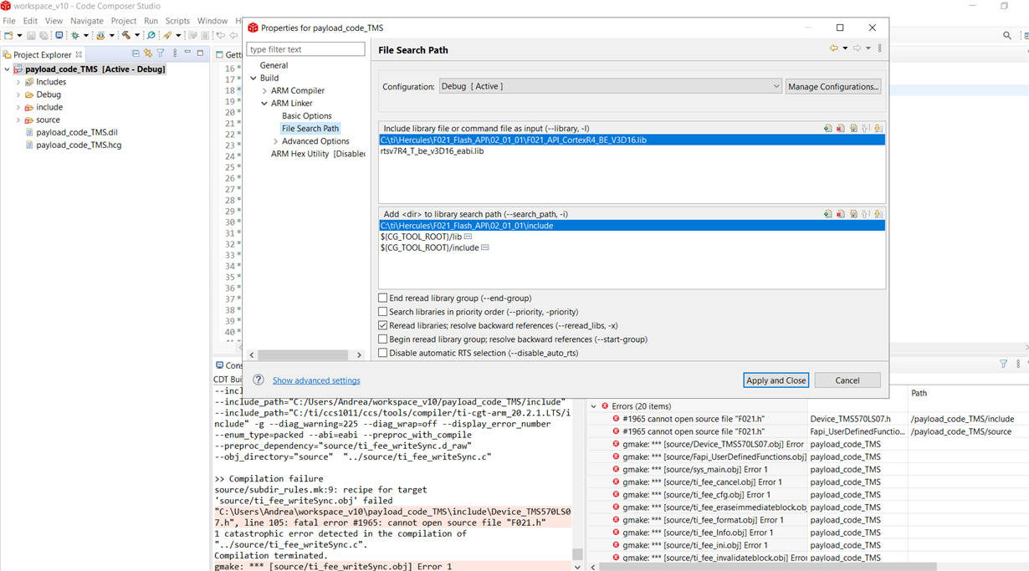This screenshot has width=1029, height=571.
Task: Expand the Includes folder
Action: (18, 82)
